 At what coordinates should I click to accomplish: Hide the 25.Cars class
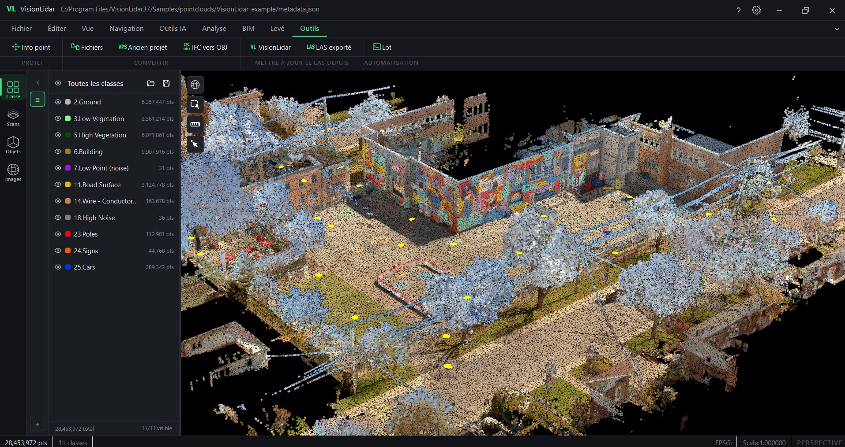[58, 267]
